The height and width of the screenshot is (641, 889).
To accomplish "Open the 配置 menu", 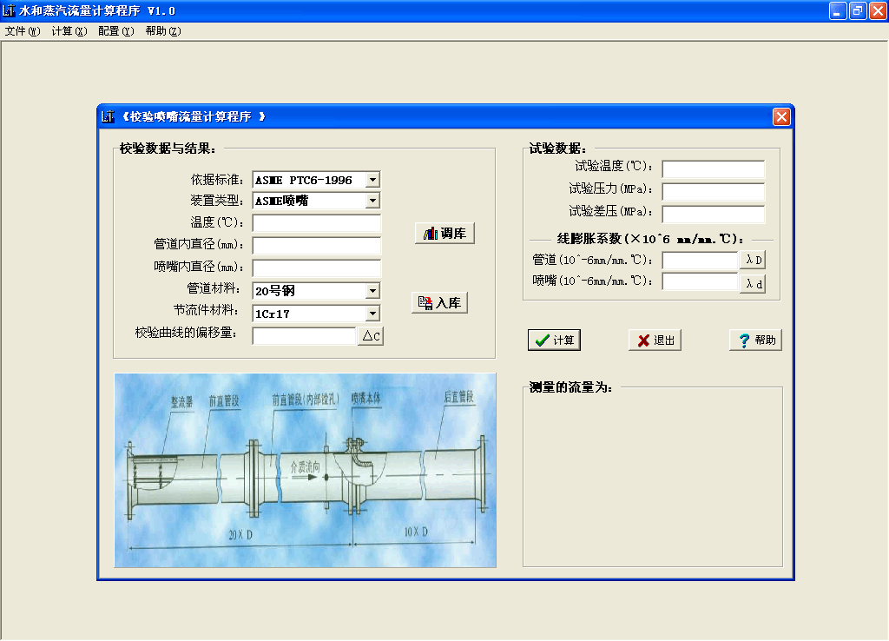I will [x=115, y=31].
